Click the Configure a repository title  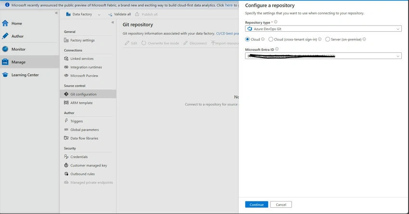(270, 5)
